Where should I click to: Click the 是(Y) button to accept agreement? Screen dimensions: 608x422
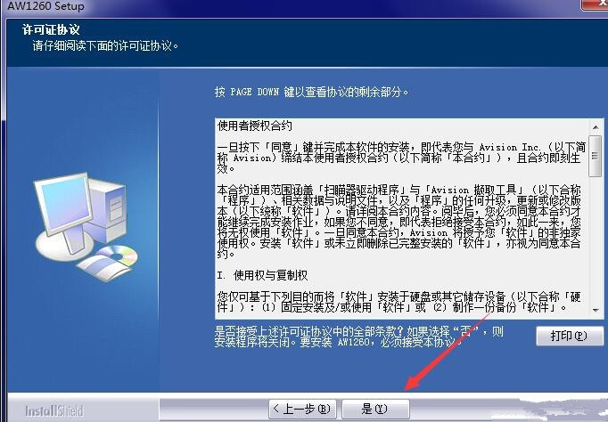pyautogui.click(x=375, y=409)
